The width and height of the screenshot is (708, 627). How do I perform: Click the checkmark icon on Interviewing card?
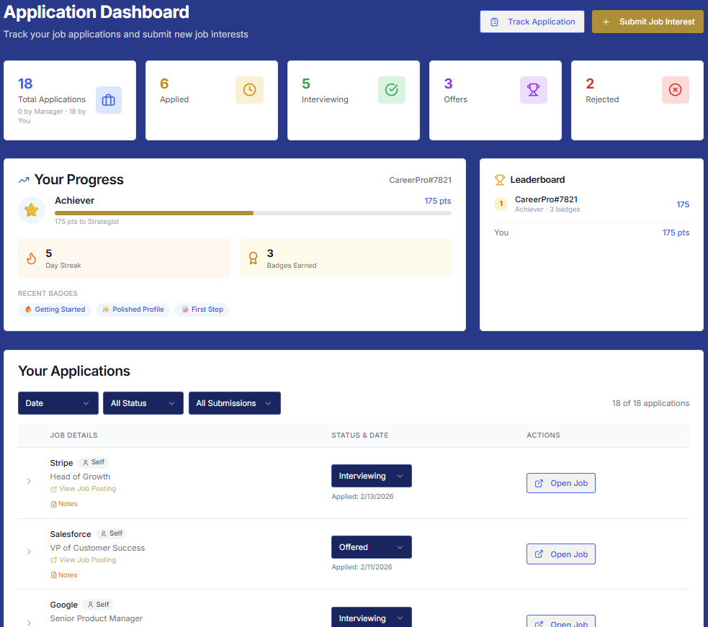point(392,90)
